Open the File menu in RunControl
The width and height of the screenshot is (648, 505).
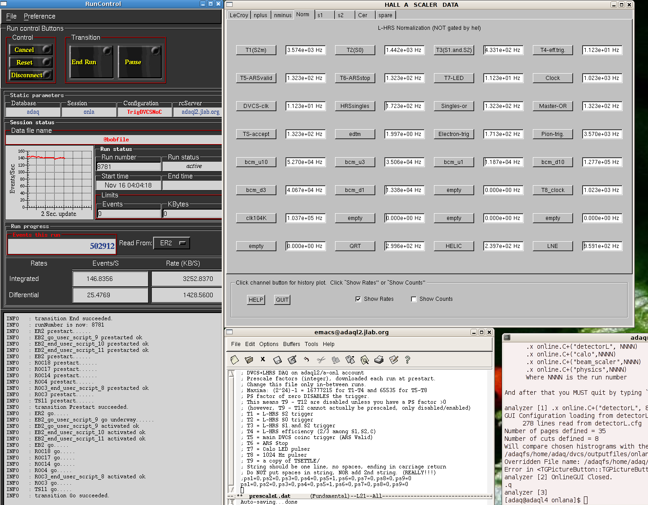click(11, 16)
